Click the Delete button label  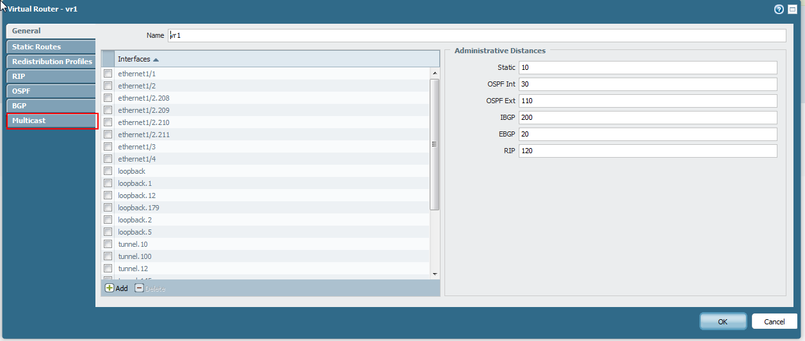[156, 289]
